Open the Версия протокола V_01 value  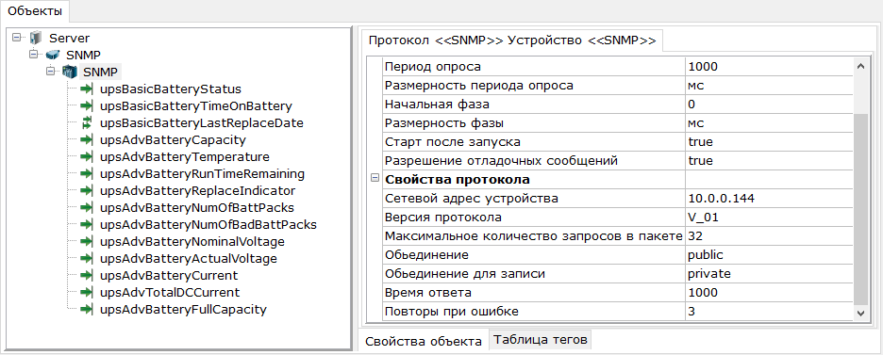click(769, 218)
